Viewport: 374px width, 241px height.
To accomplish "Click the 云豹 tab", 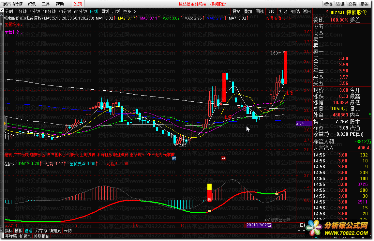I will click(68, 231).
